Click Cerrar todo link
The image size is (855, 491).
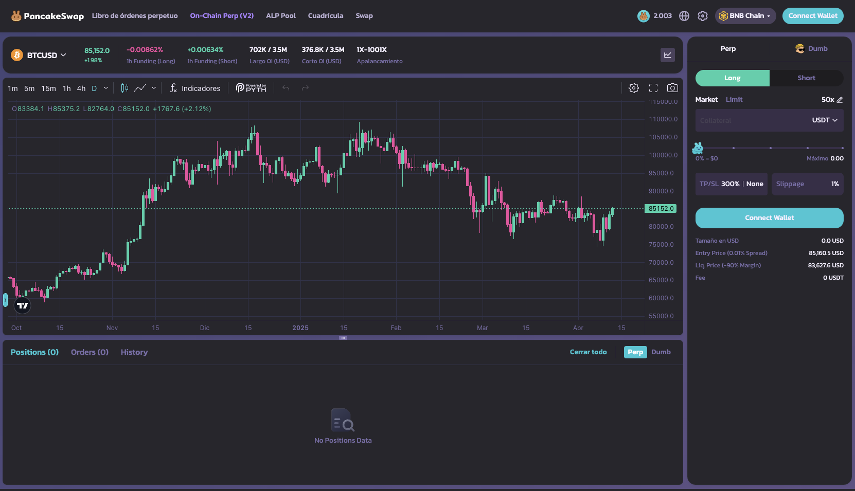[x=588, y=352]
